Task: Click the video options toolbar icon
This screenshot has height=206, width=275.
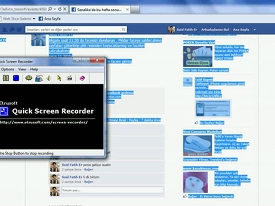Action: 39,78
